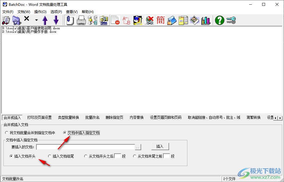Click the add documents toolbar icon
This screenshot has height=182, width=284.
coord(6,20)
